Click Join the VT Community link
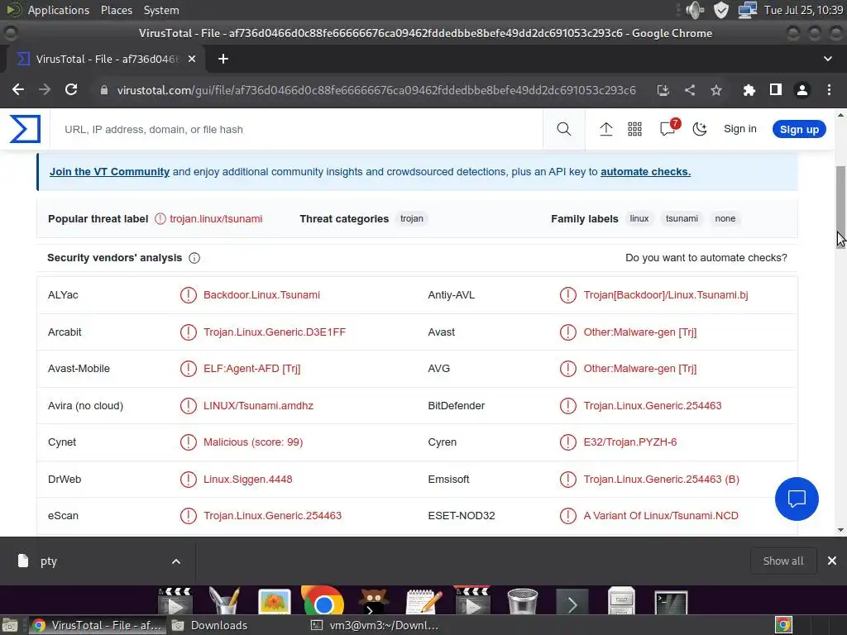This screenshot has width=847, height=635. [x=110, y=172]
